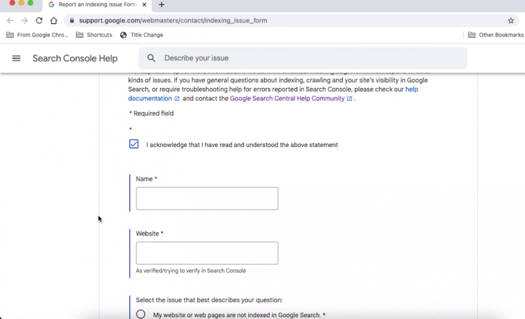525x319 pixels.
Task: Click the browser forward arrow
Action: click(25, 21)
